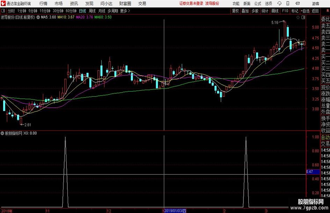Switch to 分时 intraday view

(12, 11)
